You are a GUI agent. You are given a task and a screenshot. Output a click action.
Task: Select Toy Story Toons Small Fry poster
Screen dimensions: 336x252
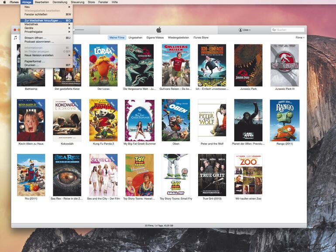(176, 175)
